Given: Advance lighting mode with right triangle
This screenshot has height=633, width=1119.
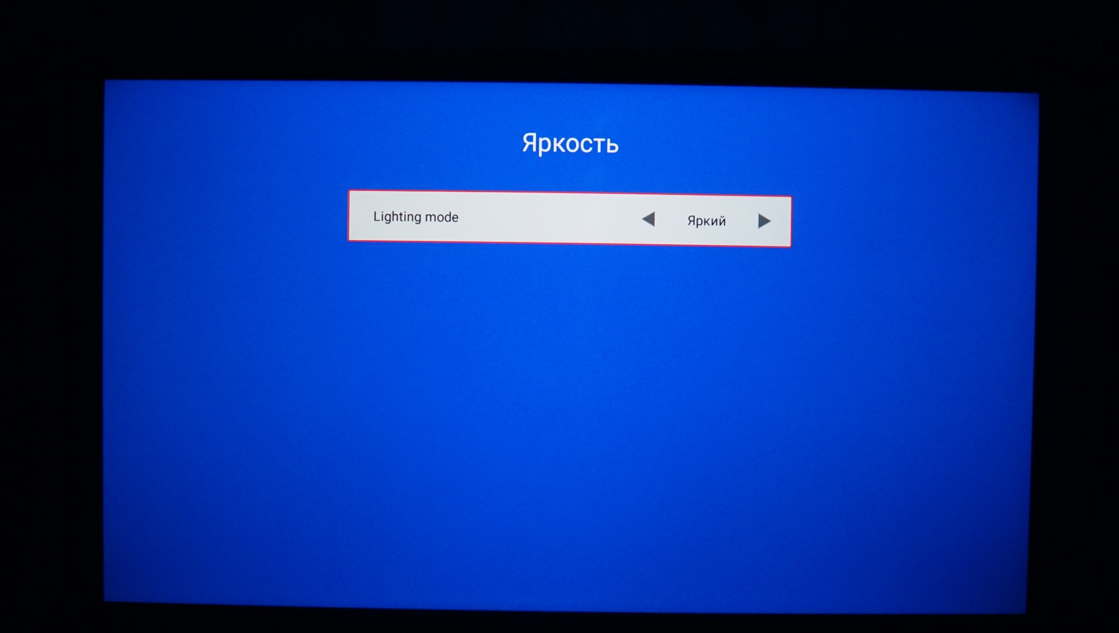Looking at the screenshot, I should 764,221.
